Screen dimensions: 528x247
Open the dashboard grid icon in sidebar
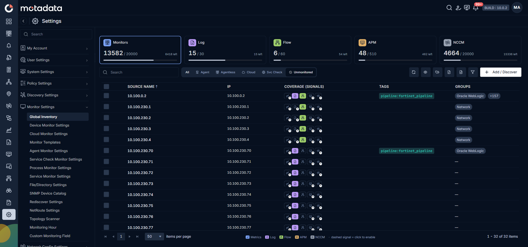(9, 21)
